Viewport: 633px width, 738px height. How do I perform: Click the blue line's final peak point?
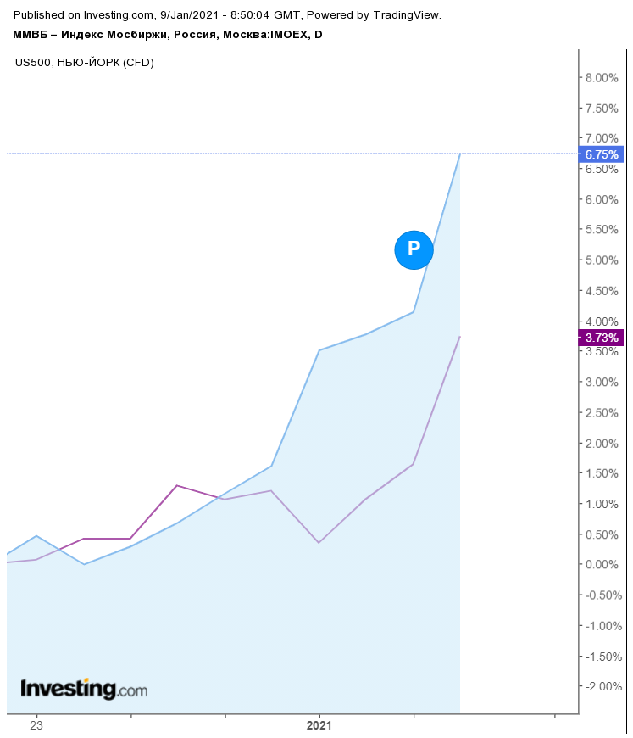(x=460, y=154)
